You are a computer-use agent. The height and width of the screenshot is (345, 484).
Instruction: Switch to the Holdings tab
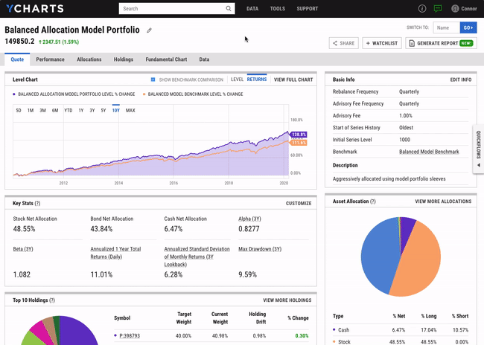point(124,59)
